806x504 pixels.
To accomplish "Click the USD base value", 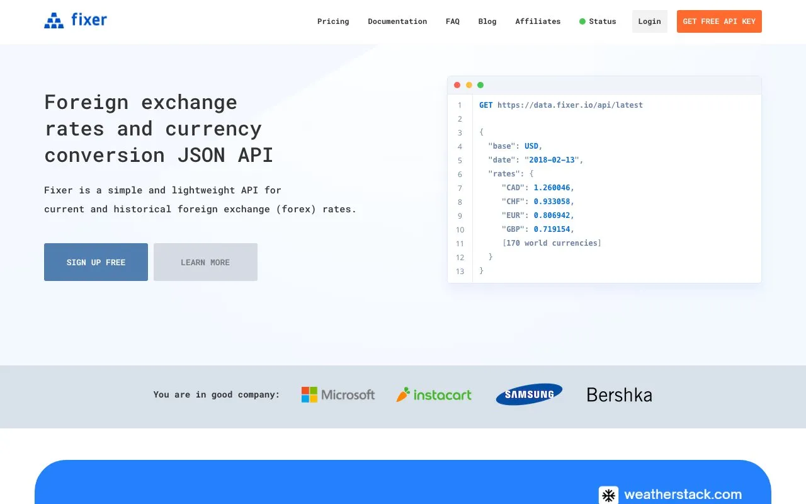I will [531, 146].
